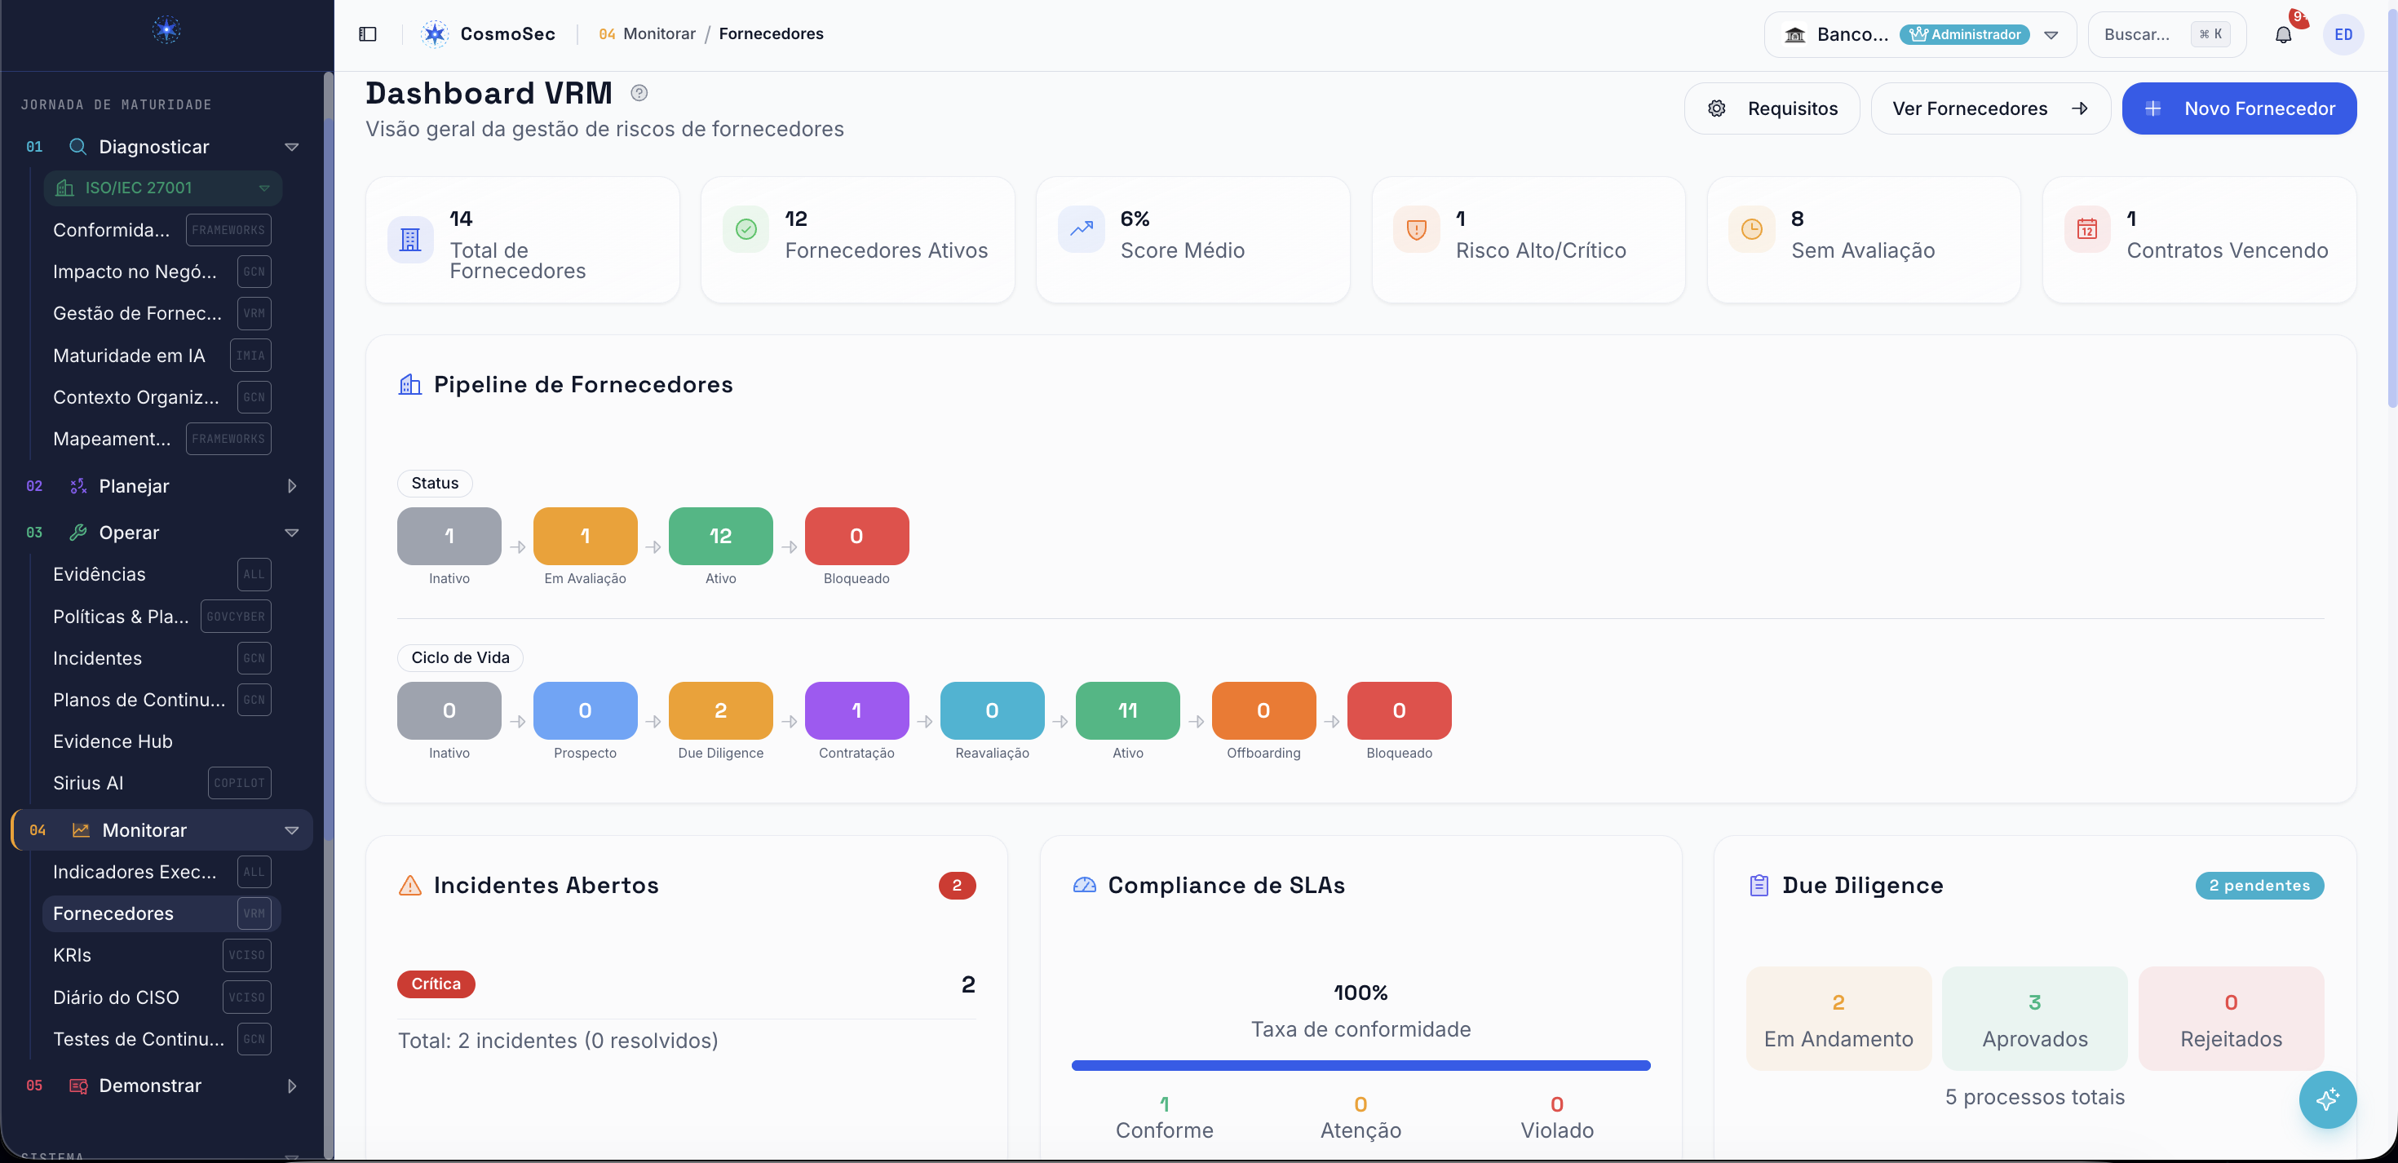Click the gauge icon of Compliance de SLAs
The height and width of the screenshot is (1163, 2398).
(1085, 886)
